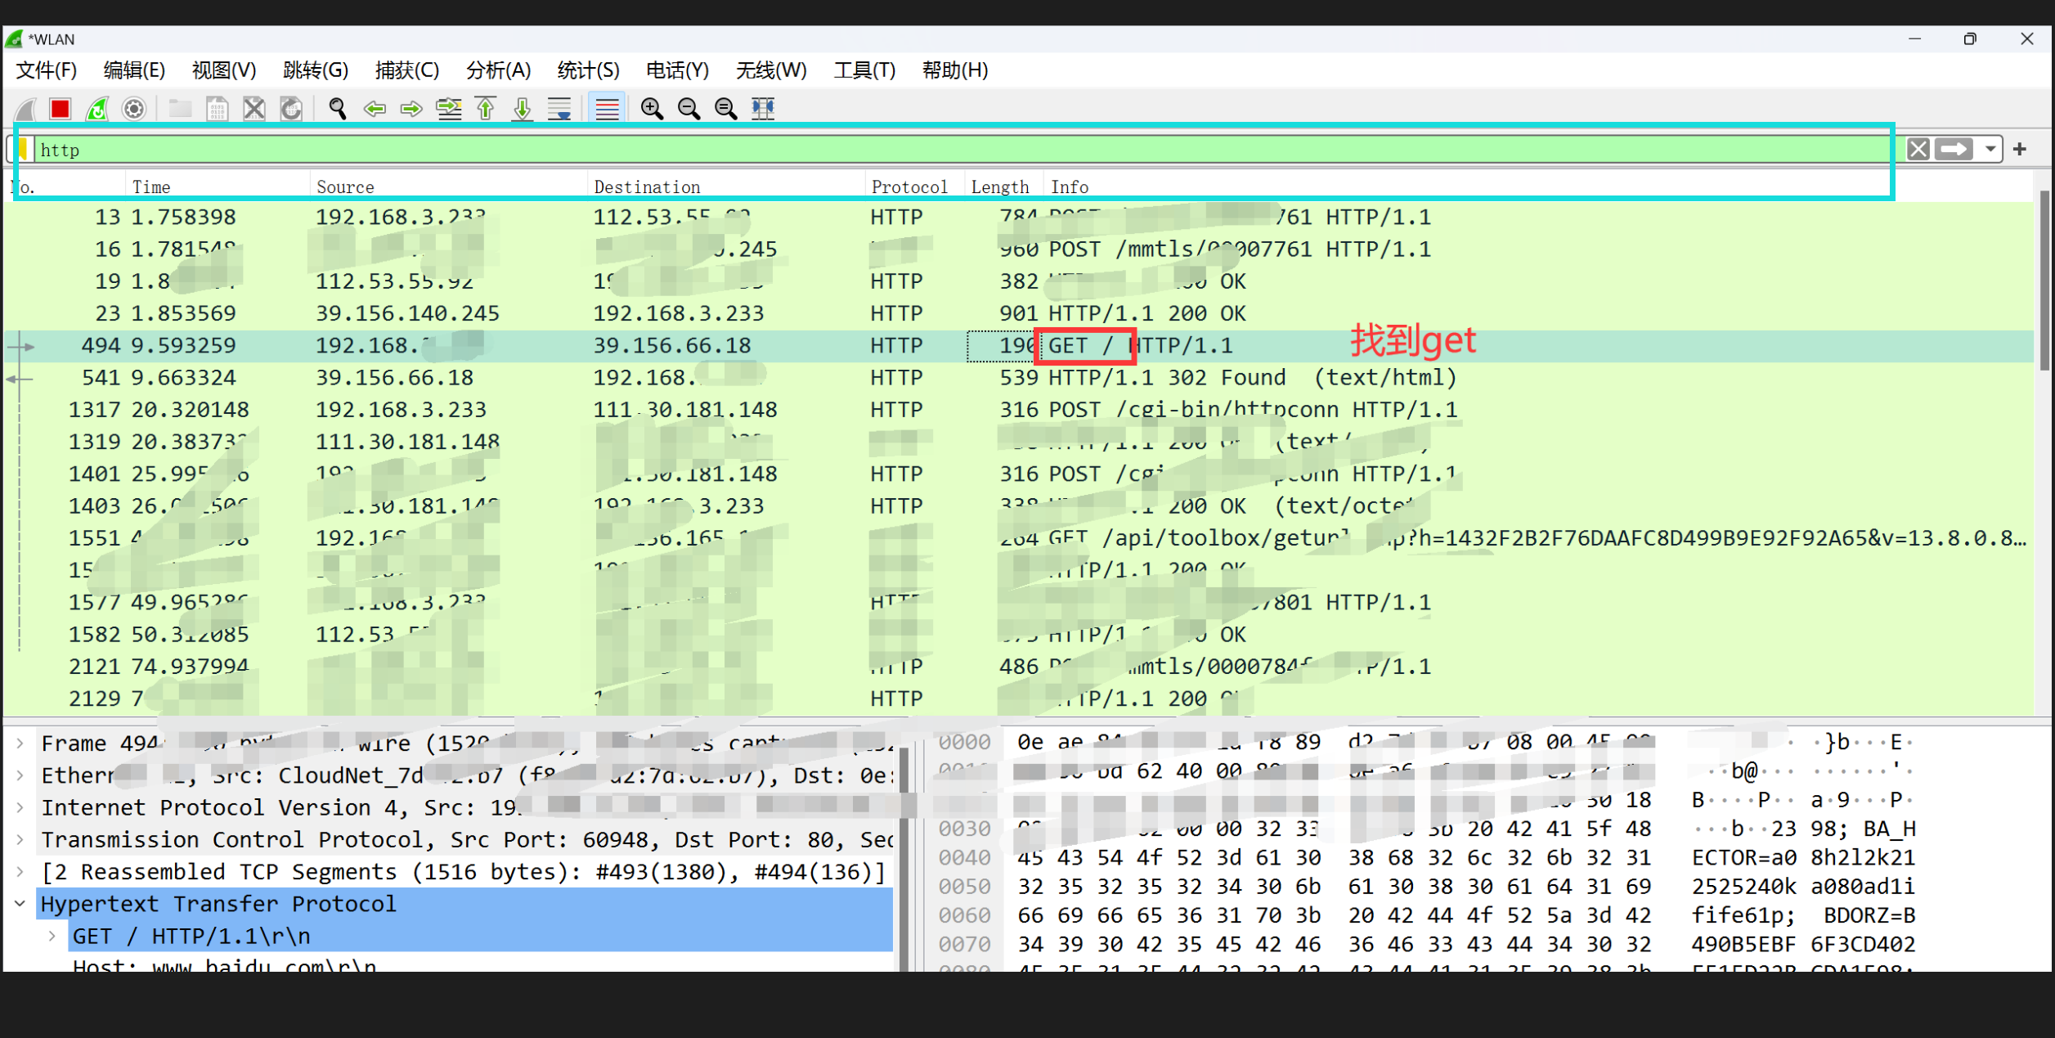Toggle auto-scroll during live capture
Viewport: 2055px width, 1038px height.
pos(559,108)
